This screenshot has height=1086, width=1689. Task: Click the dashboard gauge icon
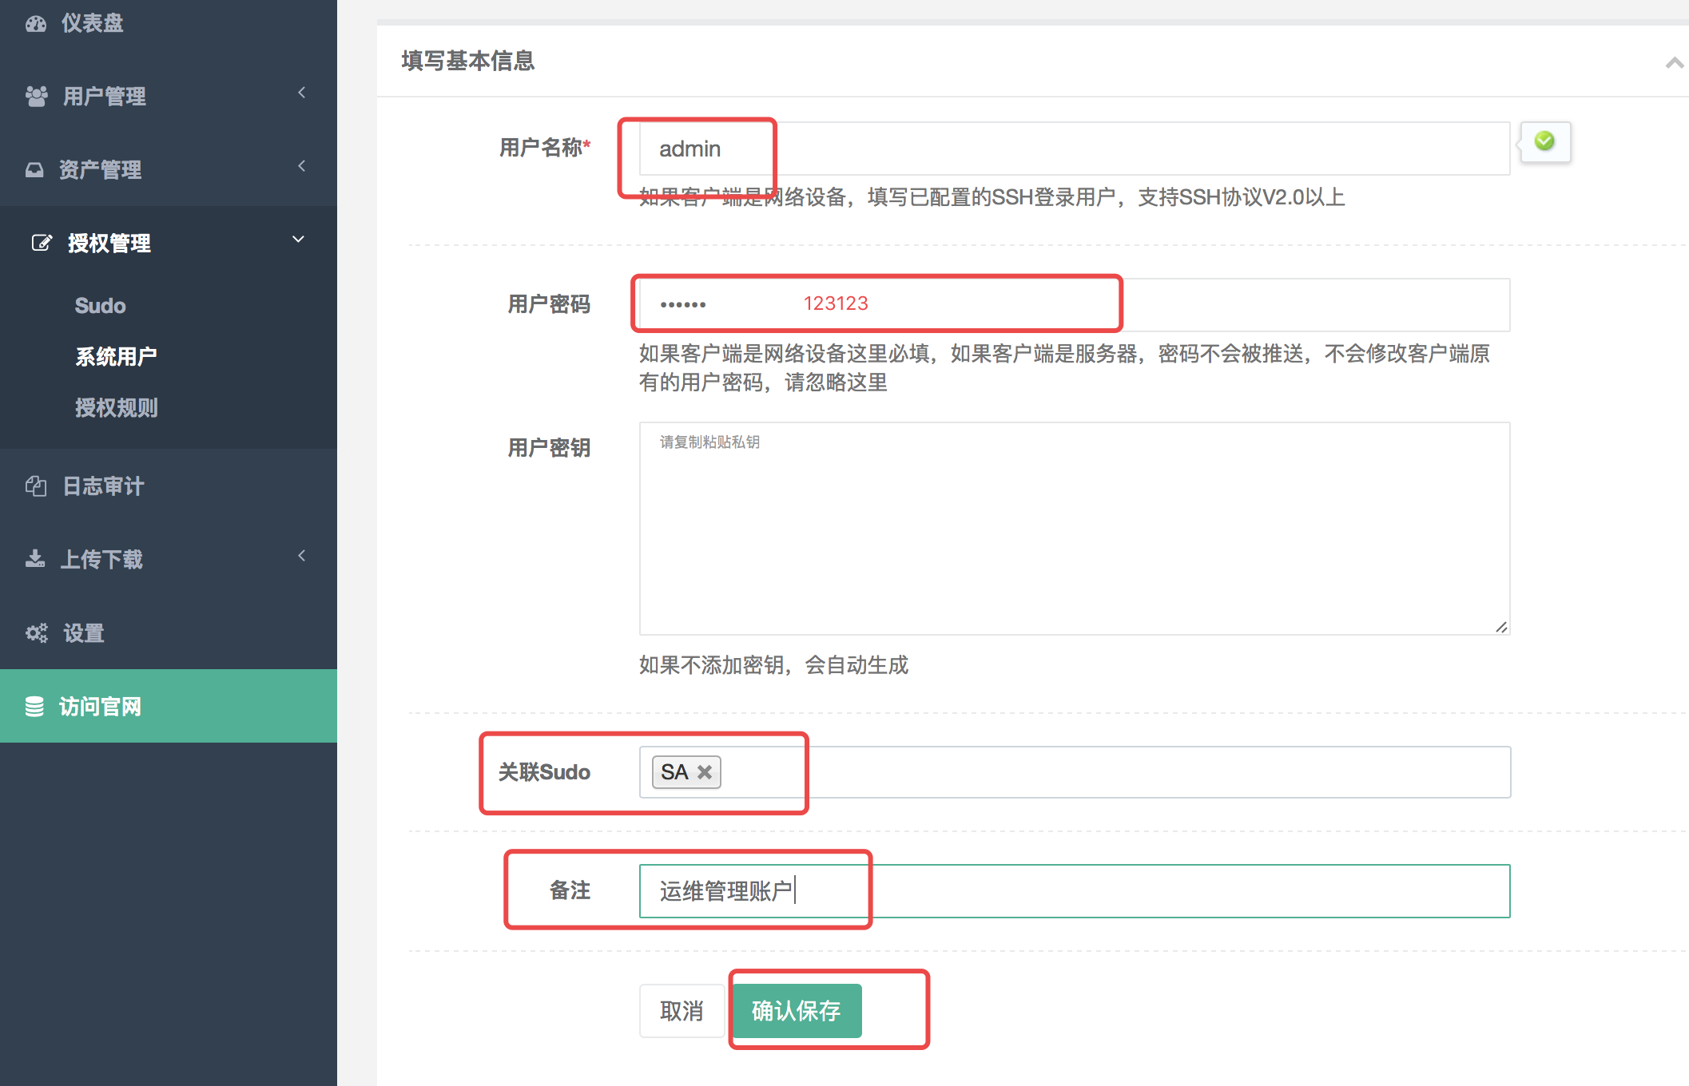[x=36, y=24]
